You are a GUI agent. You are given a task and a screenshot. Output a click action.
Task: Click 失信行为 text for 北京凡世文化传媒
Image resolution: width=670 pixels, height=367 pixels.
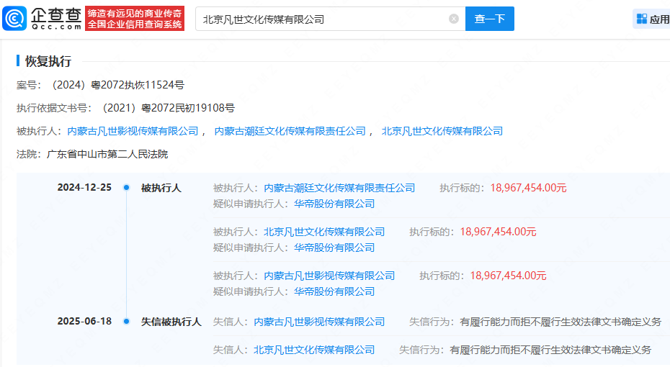pyautogui.click(x=550, y=350)
